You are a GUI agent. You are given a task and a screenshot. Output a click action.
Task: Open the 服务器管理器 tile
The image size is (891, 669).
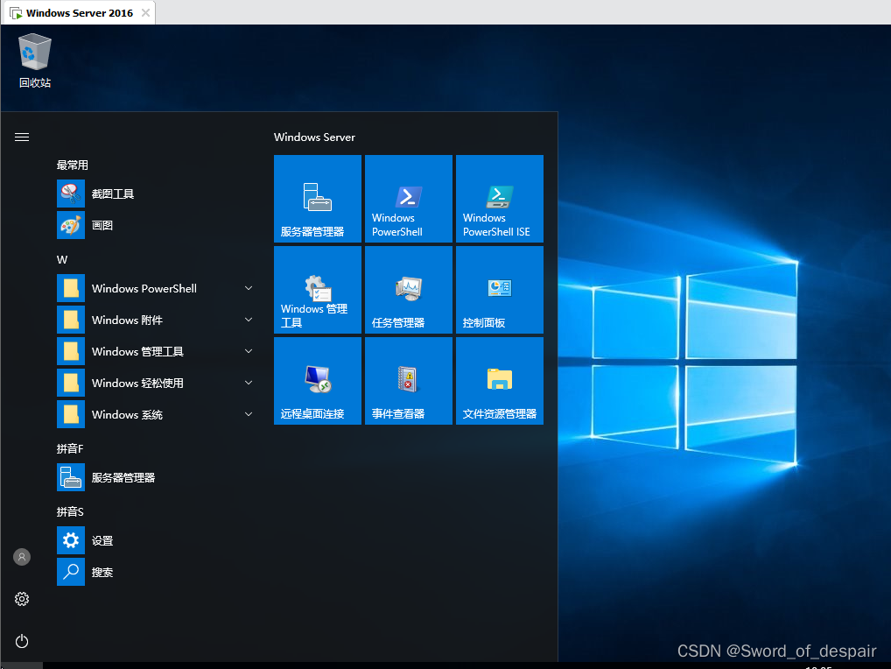pos(317,199)
